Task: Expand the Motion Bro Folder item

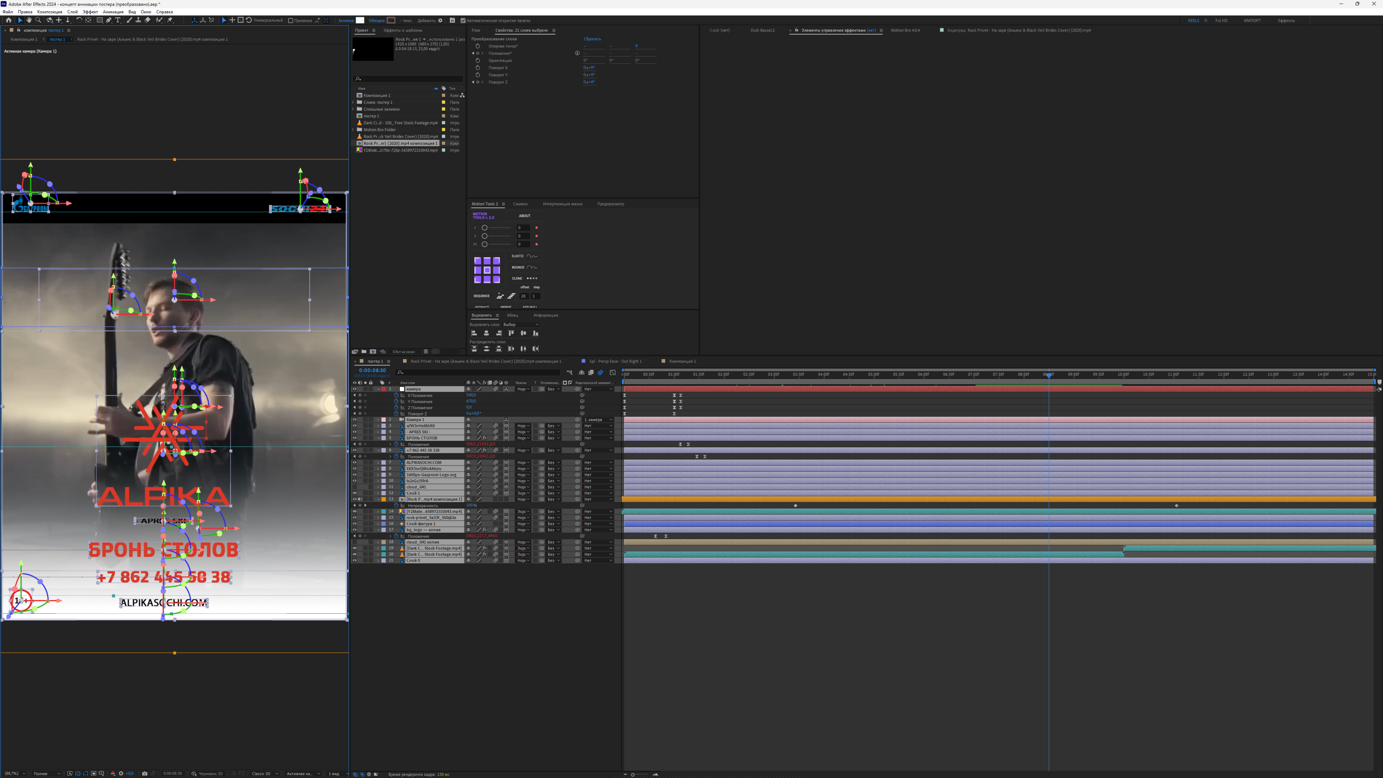Action: (353, 129)
